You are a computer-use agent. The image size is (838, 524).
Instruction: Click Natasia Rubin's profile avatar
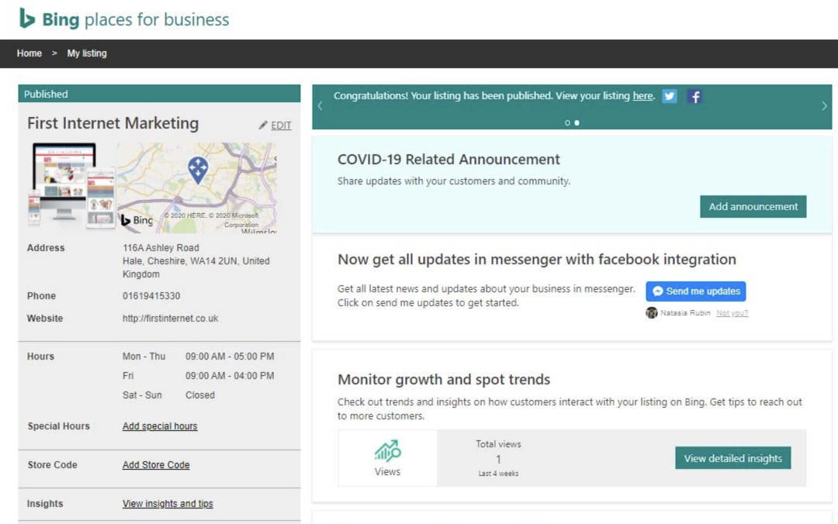652,313
